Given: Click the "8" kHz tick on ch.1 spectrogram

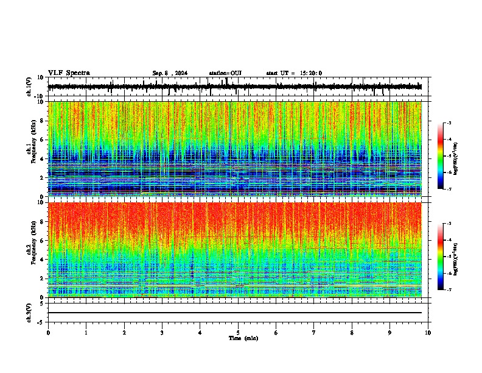Looking at the screenshot, I should 43,121.
